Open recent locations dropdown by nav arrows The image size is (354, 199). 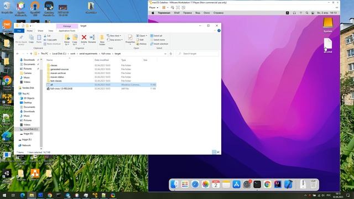coord(27,54)
